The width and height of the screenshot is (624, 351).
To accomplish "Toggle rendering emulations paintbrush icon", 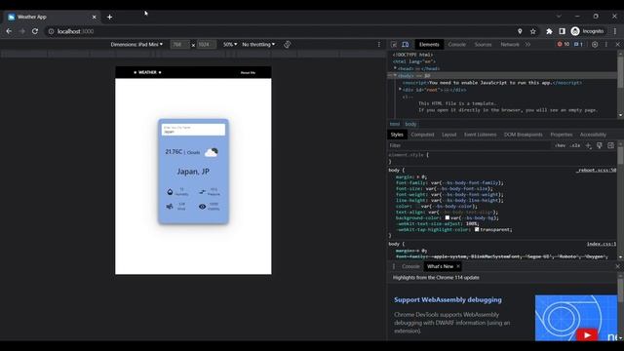I will click(600, 145).
